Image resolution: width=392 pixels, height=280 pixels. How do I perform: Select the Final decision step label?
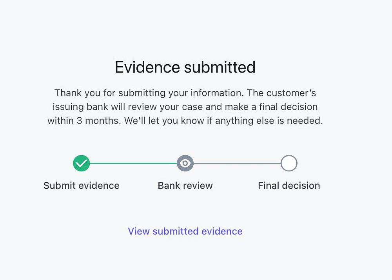click(289, 185)
